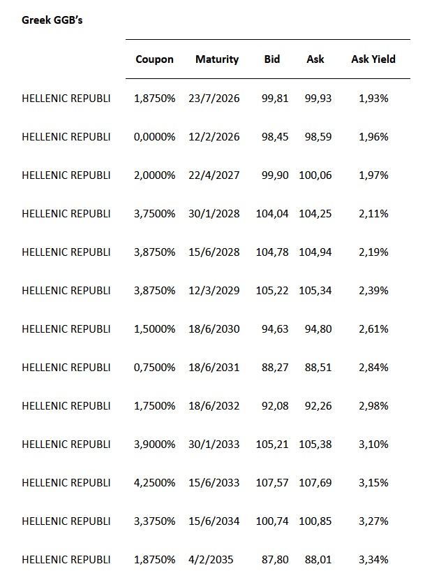Click the 18/6/2032 maturity cell

pos(214,406)
